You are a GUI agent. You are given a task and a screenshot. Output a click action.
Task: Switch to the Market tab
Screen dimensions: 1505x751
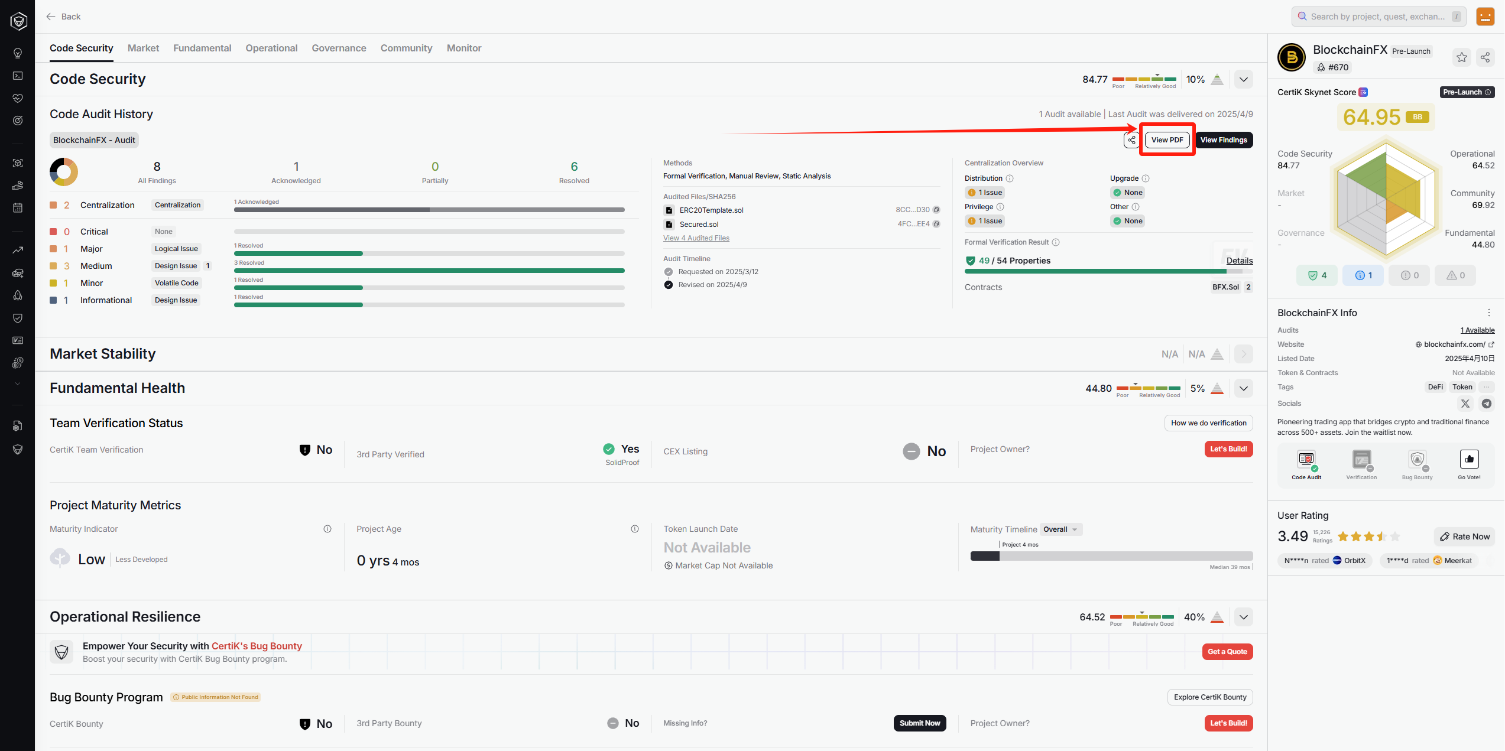(143, 48)
